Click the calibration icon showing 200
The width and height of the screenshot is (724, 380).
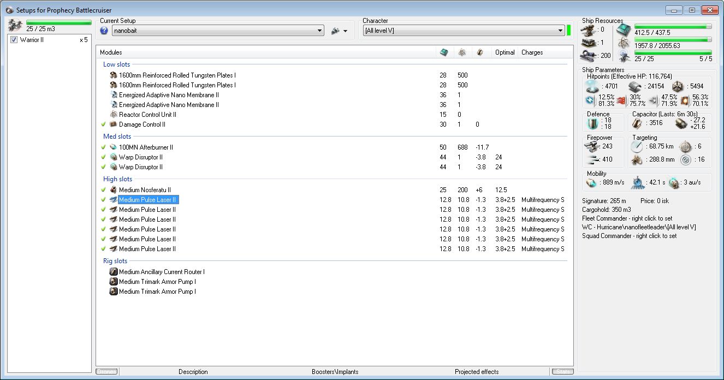[589, 55]
